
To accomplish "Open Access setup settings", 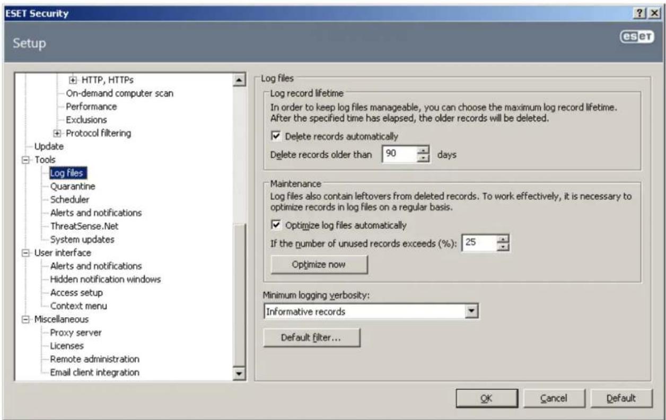I will (x=76, y=292).
